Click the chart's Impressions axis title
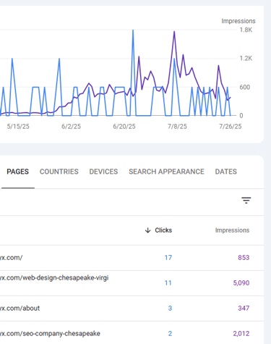The image size is (271, 344). pyautogui.click(x=238, y=21)
